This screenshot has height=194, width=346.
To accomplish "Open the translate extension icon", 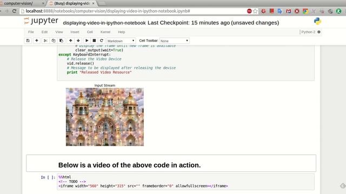I will click(x=280, y=11).
